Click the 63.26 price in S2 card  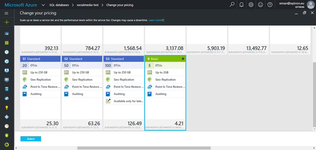tap(94, 123)
